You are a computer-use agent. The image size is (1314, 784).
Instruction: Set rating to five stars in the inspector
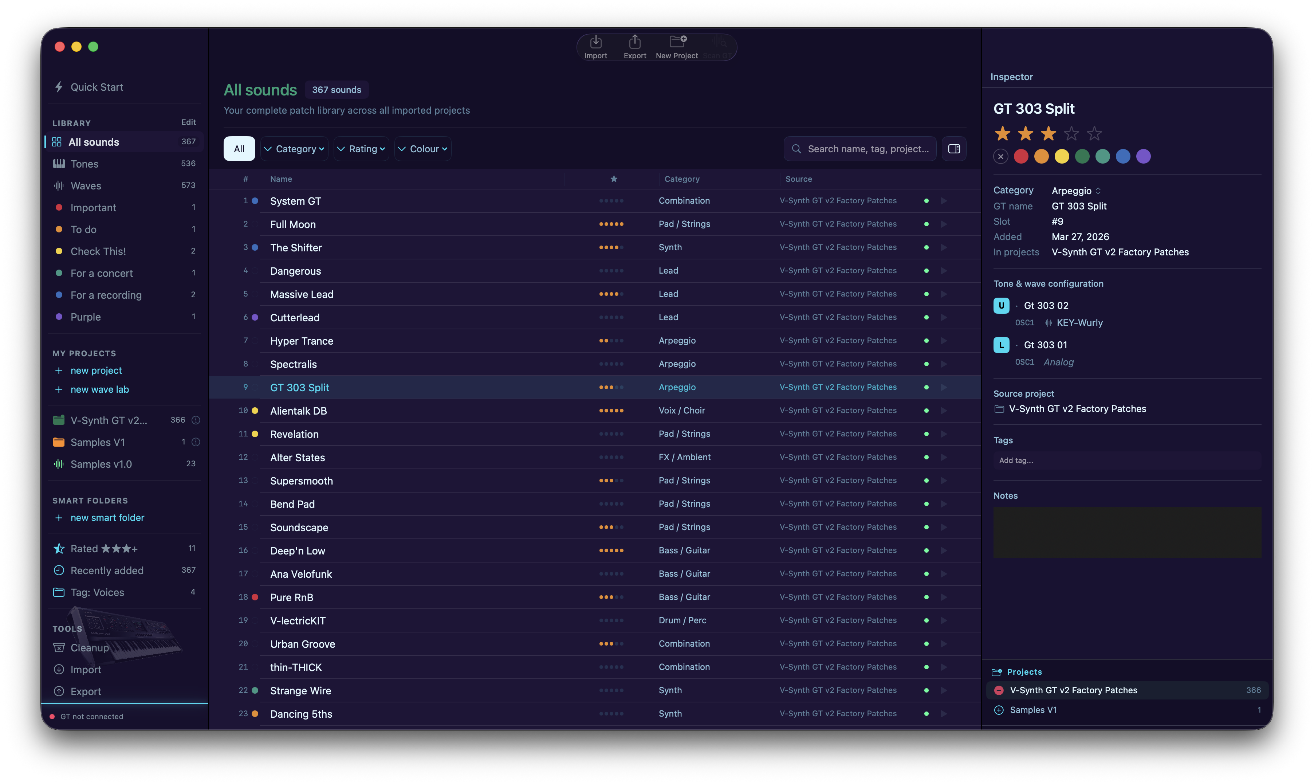coord(1094,134)
